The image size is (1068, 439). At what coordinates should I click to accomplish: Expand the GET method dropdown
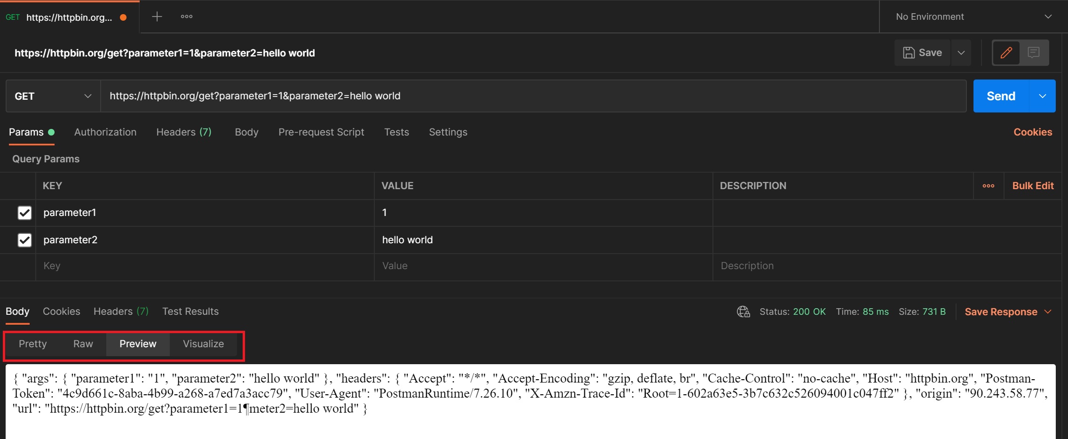53,96
